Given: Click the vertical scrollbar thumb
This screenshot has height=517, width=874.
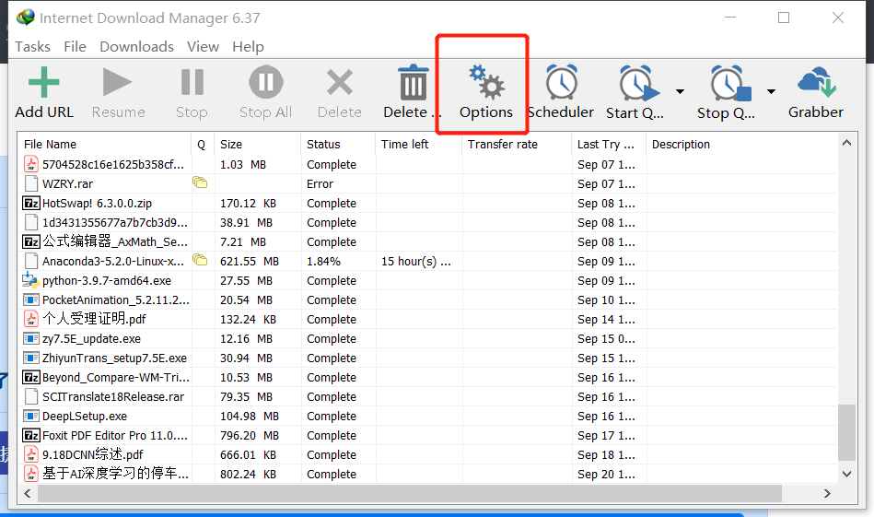Looking at the screenshot, I should click(846, 433).
